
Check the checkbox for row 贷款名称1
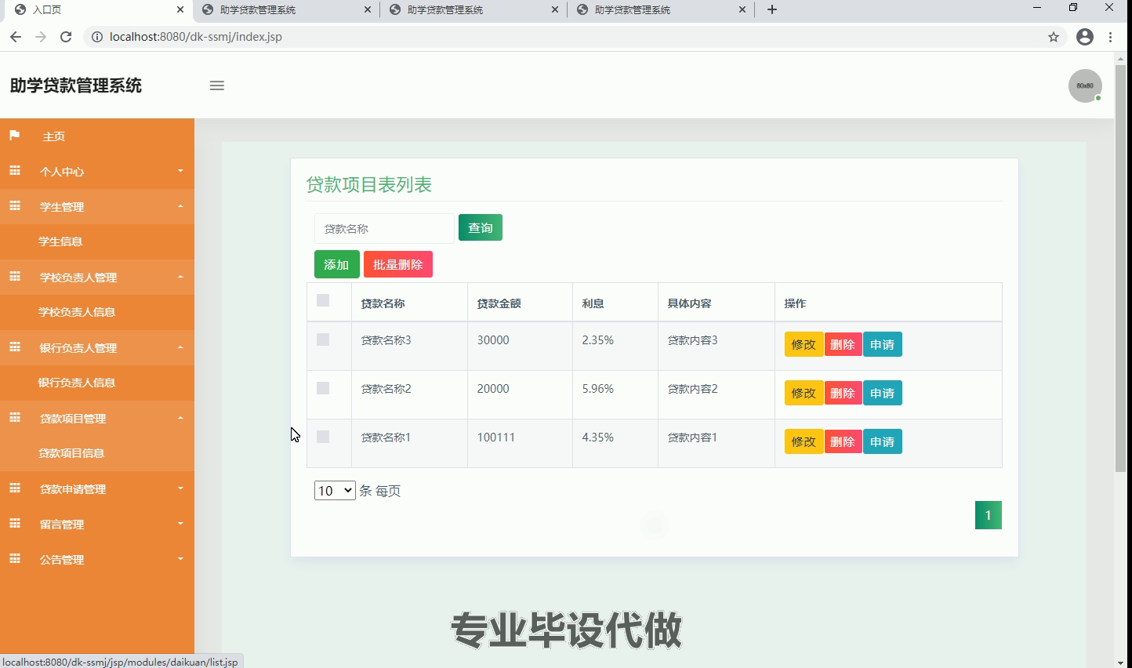point(323,437)
